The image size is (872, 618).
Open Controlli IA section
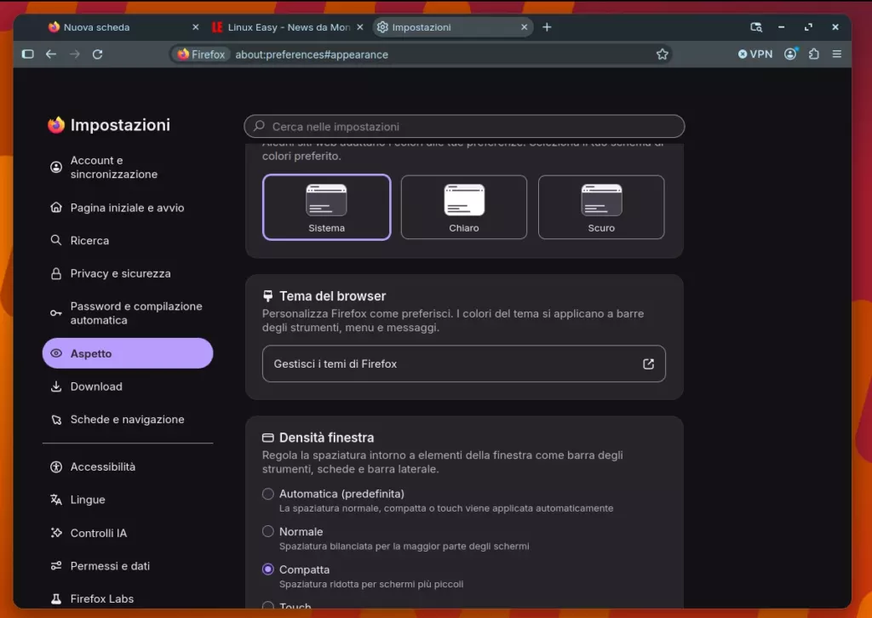[128, 533]
